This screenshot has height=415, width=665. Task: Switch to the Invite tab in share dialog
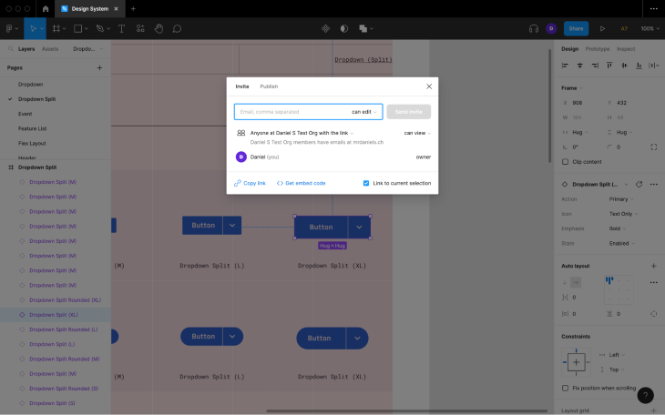[242, 86]
